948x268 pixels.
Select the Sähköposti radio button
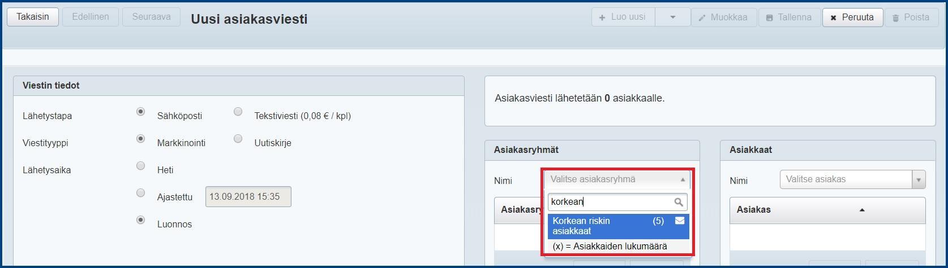[x=141, y=112]
